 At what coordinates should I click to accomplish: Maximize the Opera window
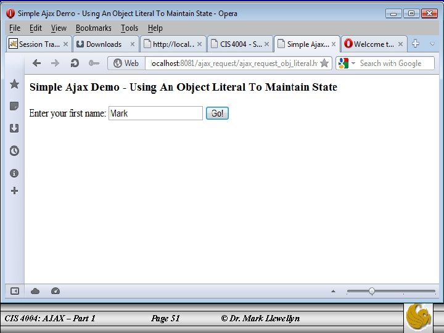click(411, 14)
